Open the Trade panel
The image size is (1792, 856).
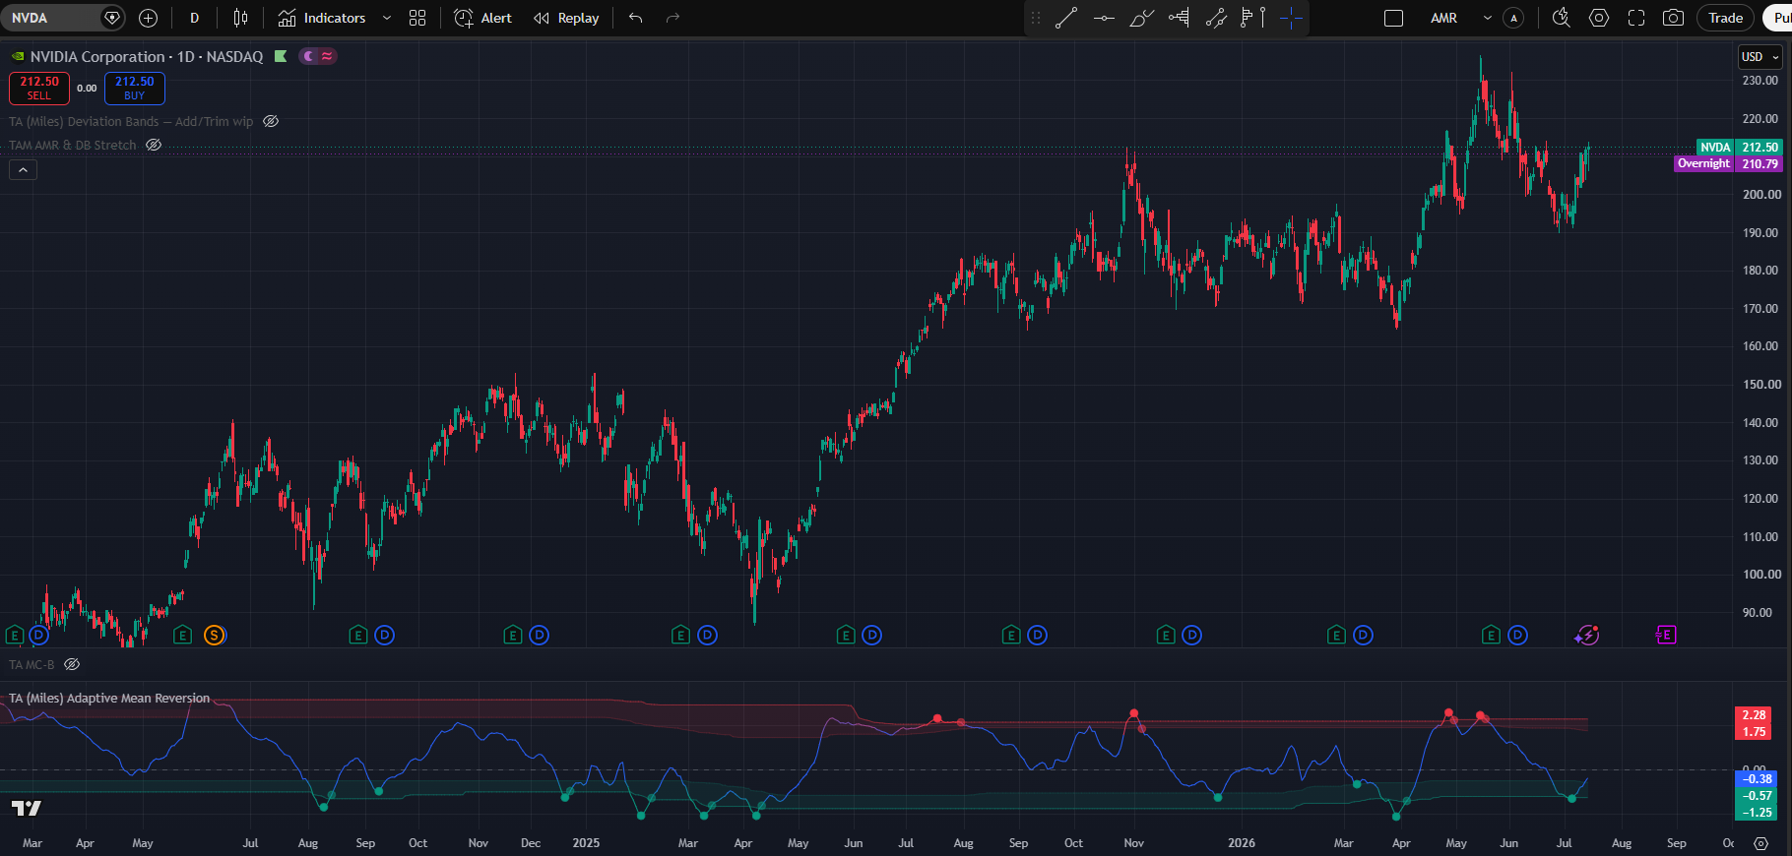tap(1725, 18)
